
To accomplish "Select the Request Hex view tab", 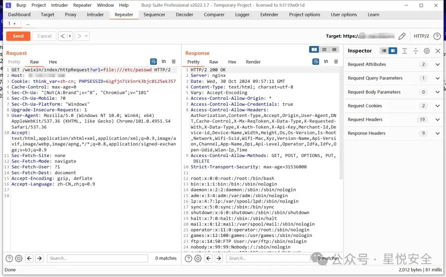I will click(x=53, y=62).
